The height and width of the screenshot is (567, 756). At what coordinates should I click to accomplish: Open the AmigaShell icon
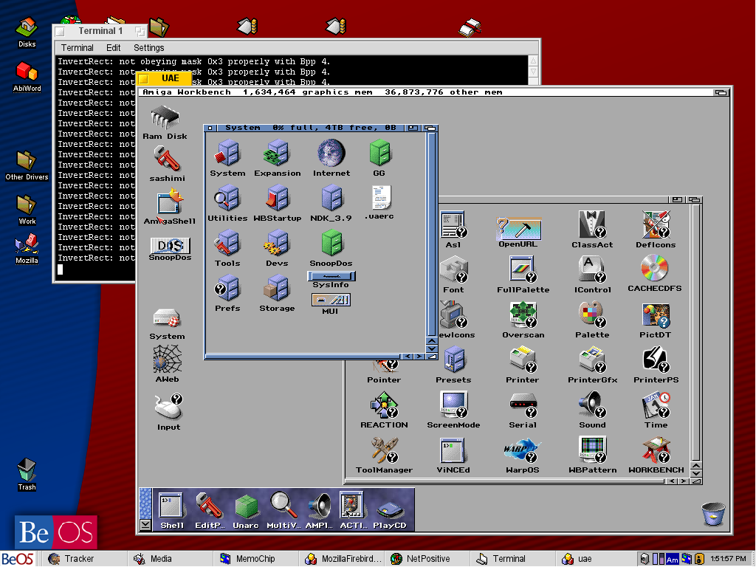(x=169, y=202)
